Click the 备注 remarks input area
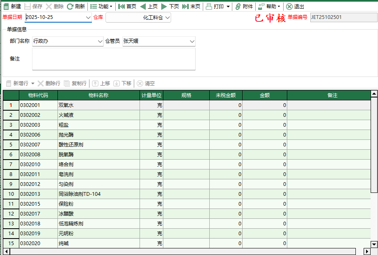Screen dimensions: 378x255 [x=114, y=59]
